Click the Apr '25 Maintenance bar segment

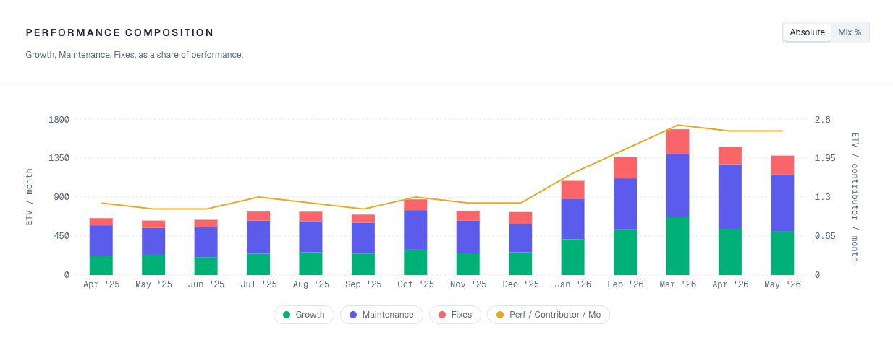click(x=101, y=240)
